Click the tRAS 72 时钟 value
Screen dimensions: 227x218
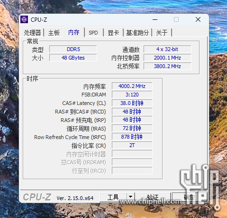[x=132, y=128]
